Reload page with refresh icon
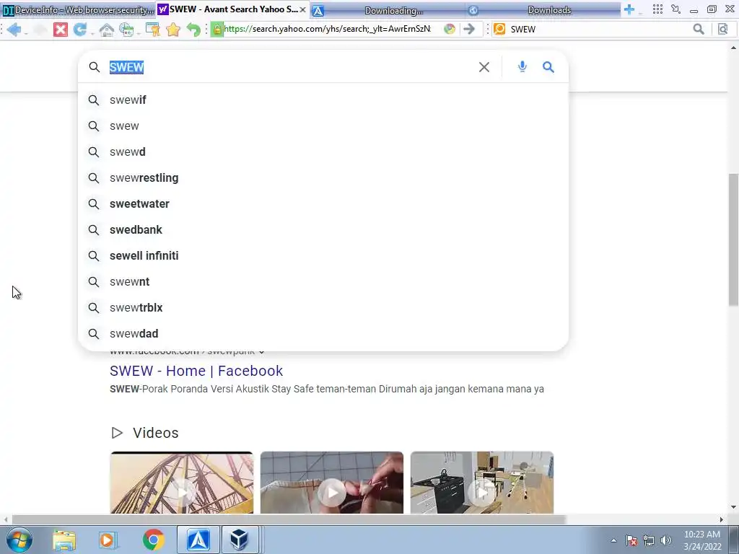 click(x=79, y=29)
